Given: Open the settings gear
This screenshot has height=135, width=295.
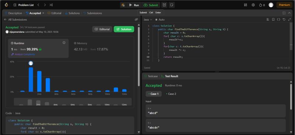Looking at the screenshot, I should (x=253, y=5).
